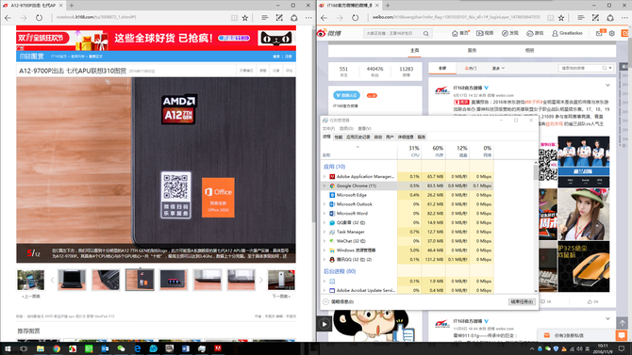Switch to the 性能 tab in Task Manager

339,137
